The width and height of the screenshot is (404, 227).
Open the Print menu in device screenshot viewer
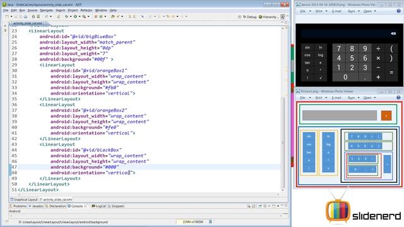319,11
